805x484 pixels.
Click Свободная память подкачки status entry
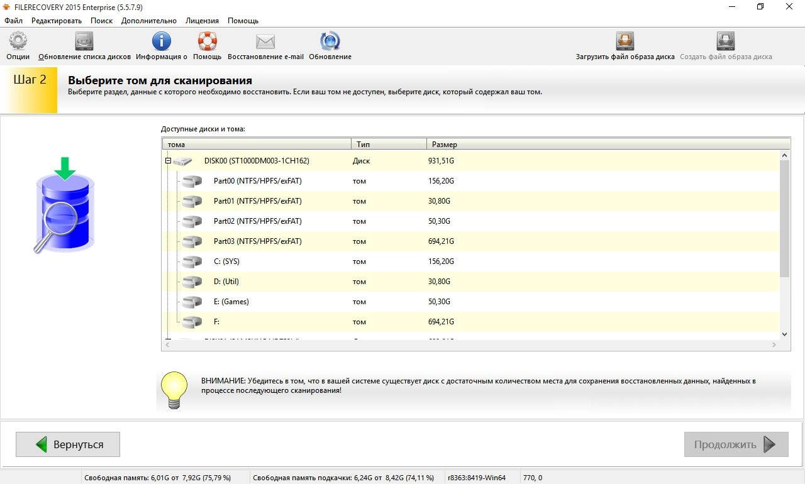[343, 478]
